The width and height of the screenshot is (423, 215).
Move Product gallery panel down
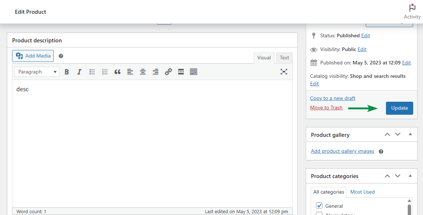(x=398, y=134)
